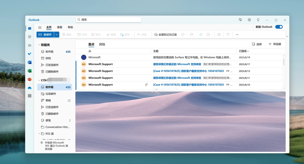Click the Report 报告 toolbar button
The width and height of the screenshot is (304, 164).
coord(96,35)
